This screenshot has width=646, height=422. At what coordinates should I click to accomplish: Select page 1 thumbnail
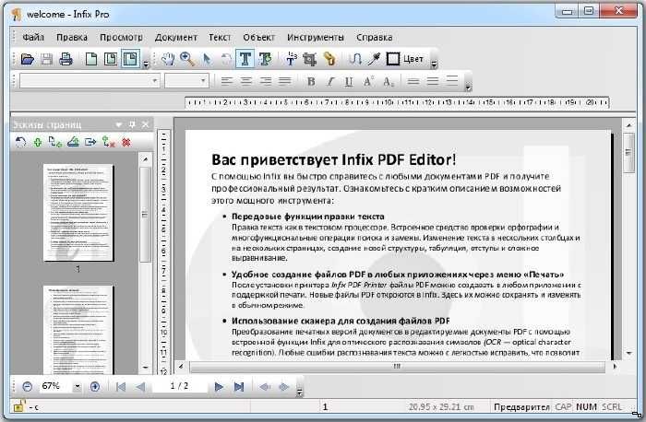pyautogui.click(x=78, y=212)
